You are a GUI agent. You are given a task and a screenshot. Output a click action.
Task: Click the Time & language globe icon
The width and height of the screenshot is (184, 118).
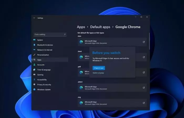34,70
